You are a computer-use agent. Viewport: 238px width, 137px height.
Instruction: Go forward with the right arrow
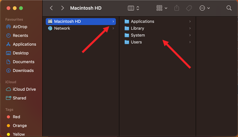pos(62,8)
